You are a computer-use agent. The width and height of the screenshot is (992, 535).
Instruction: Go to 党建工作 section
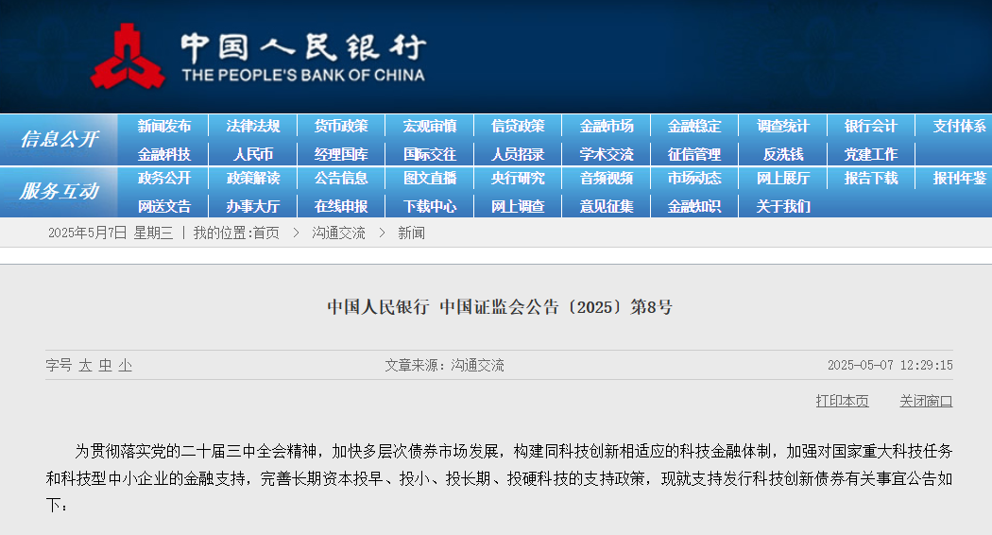(x=870, y=154)
